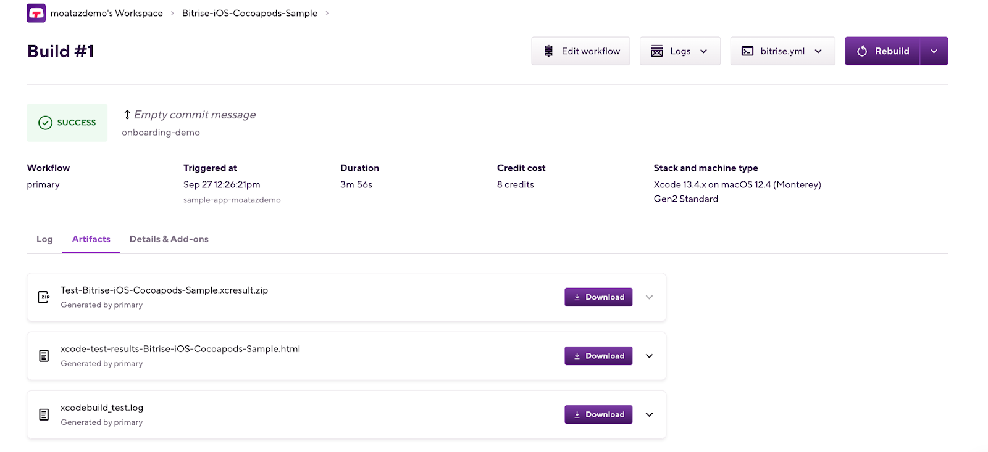Click the 3m 56s duration value

[x=356, y=184]
